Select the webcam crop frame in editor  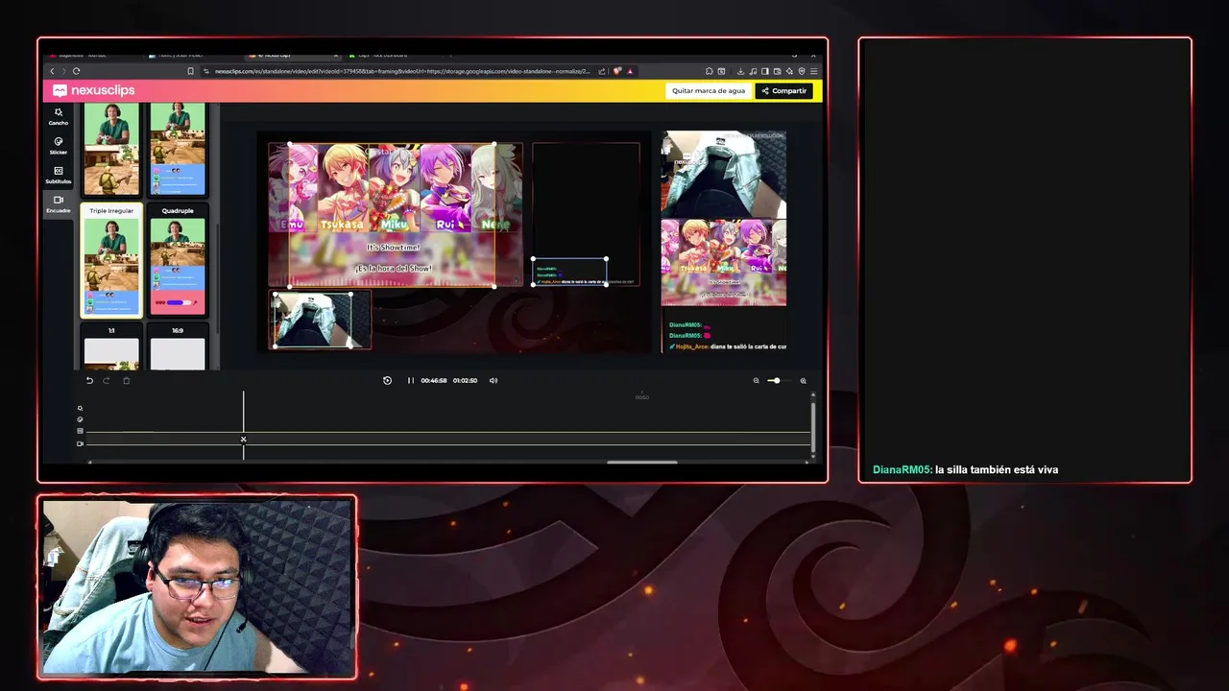tap(312, 320)
